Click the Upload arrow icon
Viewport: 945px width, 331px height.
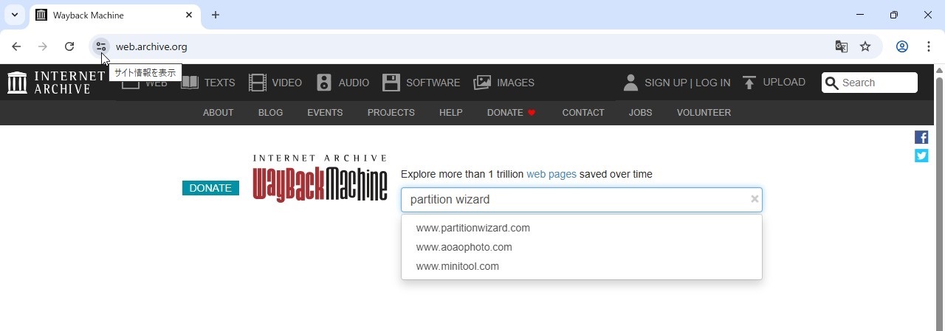click(x=749, y=83)
